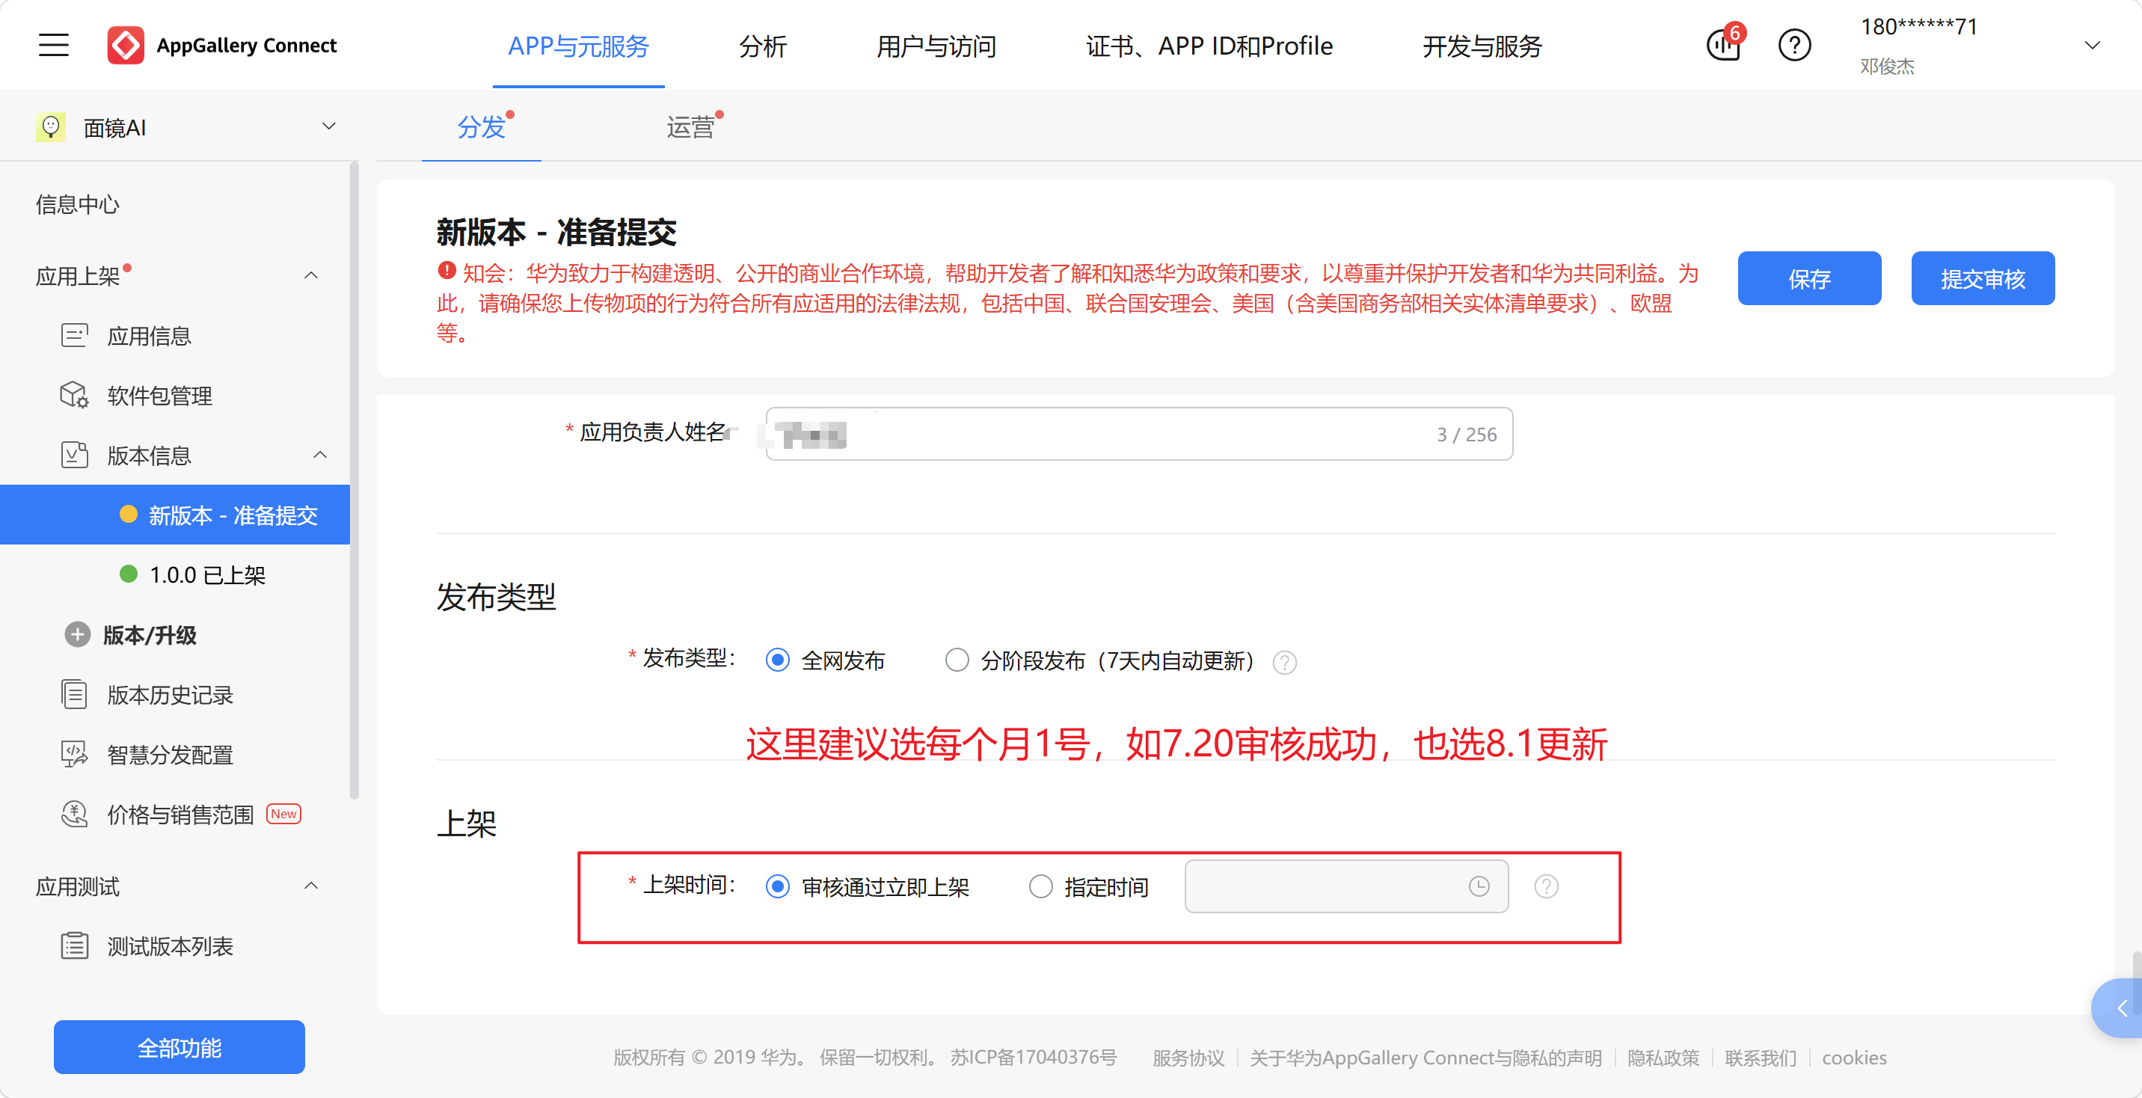Open 价格与销售范围 in the sidebar
This screenshot has height=1098, width=2142.
tap(179, 815)
